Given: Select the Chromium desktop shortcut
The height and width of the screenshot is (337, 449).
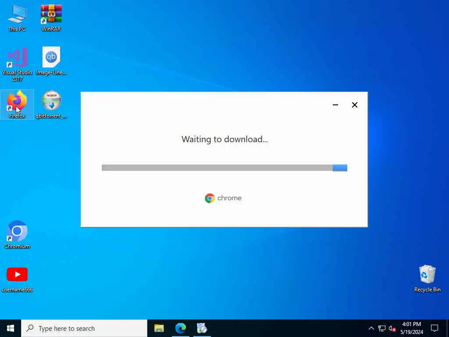Looking at the screenshot, I should coord(17,234).
